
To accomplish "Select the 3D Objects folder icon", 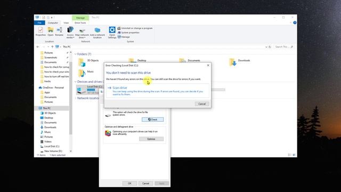I will 82,62.
